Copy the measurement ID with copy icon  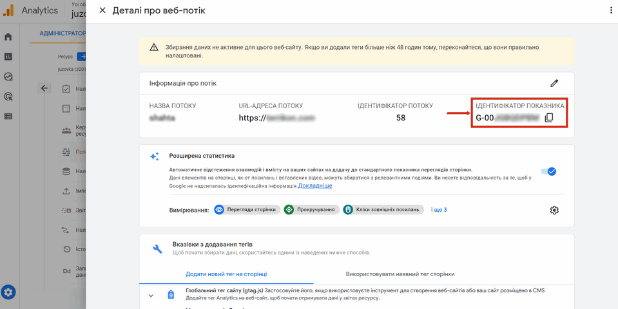click(549, 118)
